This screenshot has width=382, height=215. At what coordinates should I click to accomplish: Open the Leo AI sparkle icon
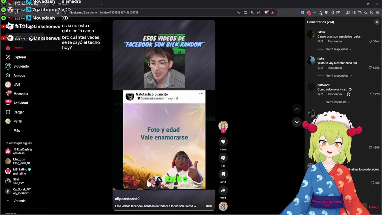[x=366, y=13]
